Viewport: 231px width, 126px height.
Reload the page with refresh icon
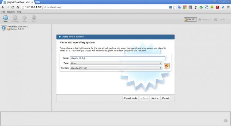click(x=13, y=7)
